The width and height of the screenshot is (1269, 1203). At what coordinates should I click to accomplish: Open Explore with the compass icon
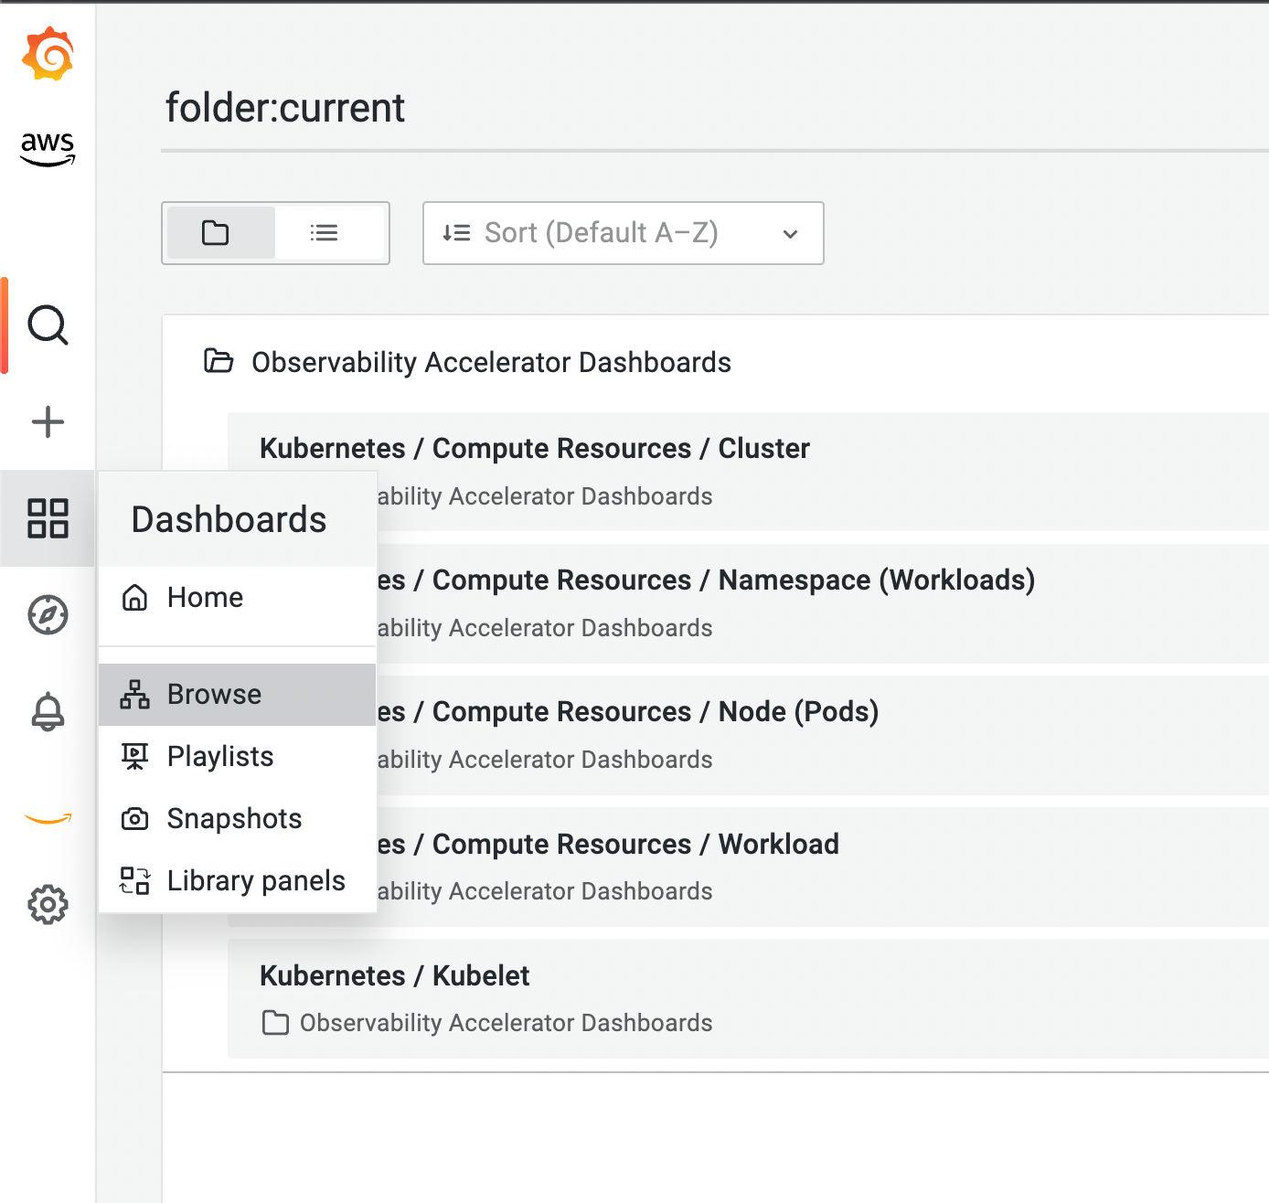[48, 615]
